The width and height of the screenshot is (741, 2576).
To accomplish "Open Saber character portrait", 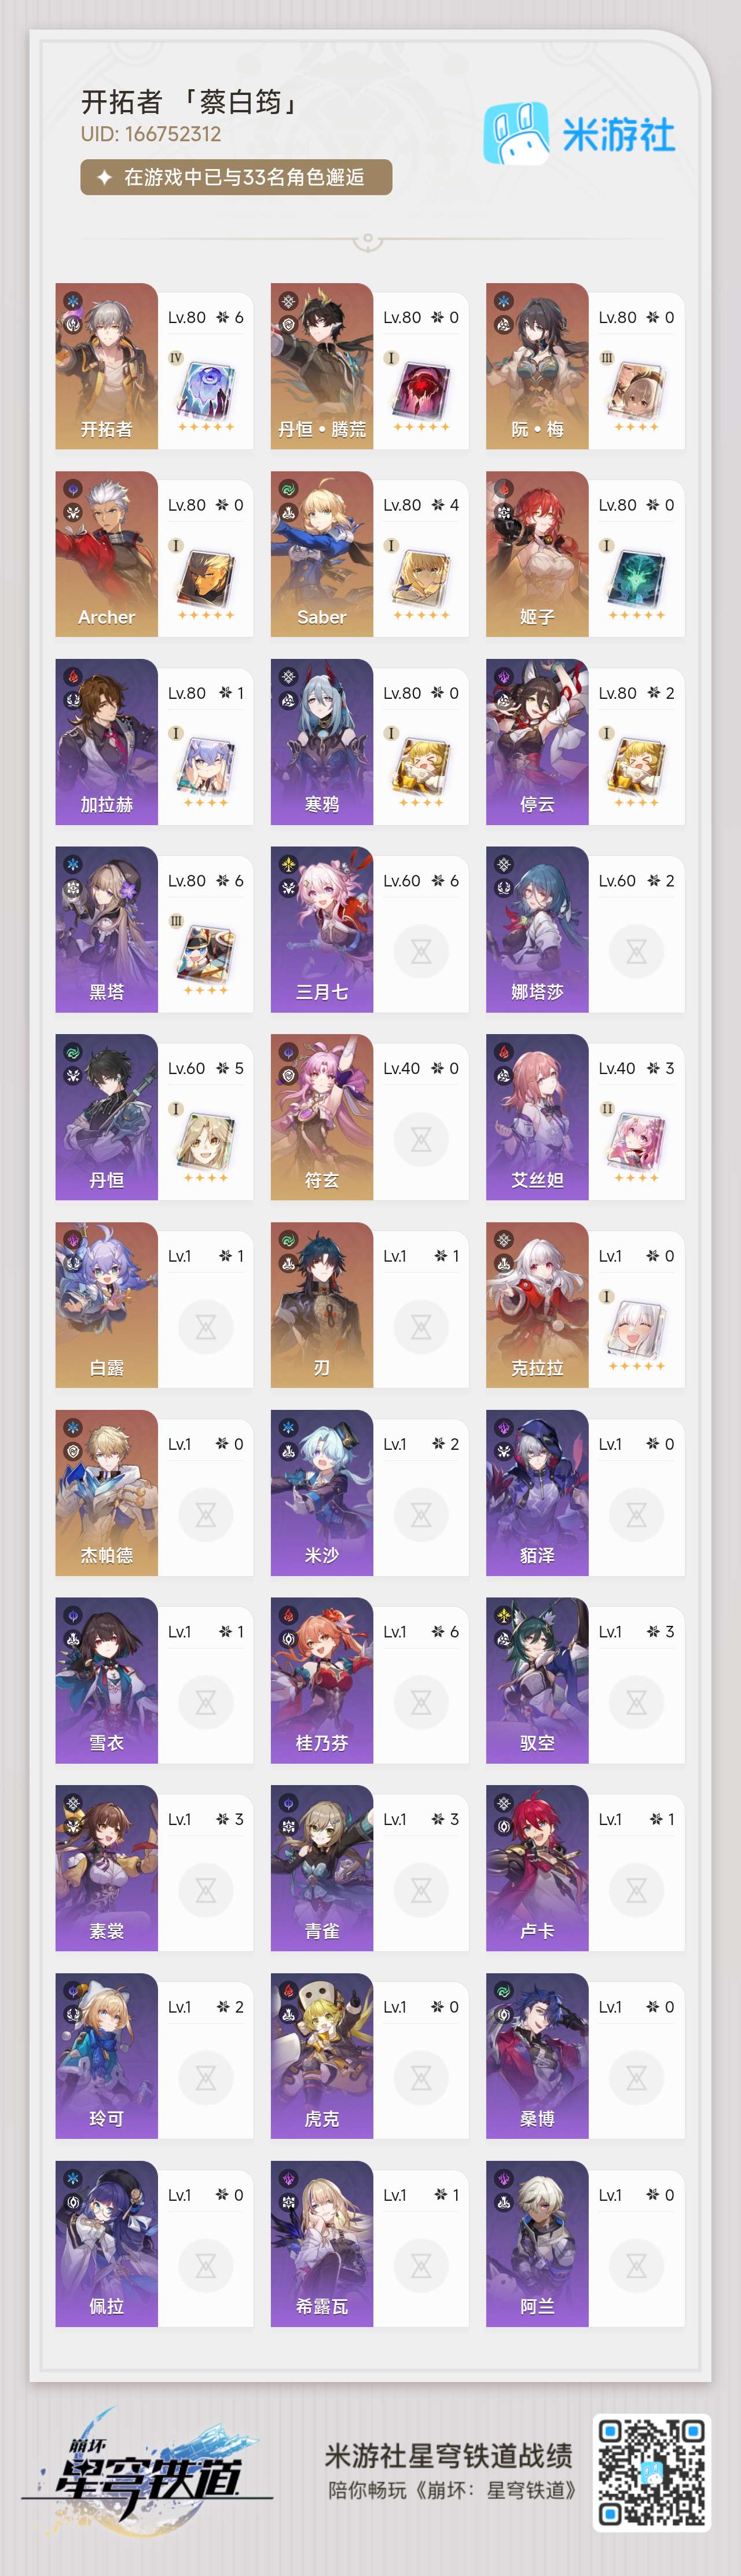I will (322, 554).
